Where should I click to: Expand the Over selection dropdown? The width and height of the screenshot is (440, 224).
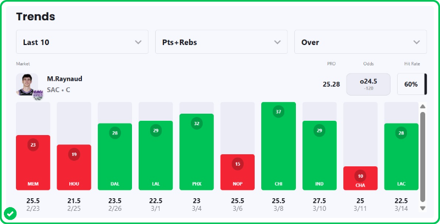pos(360,42)
